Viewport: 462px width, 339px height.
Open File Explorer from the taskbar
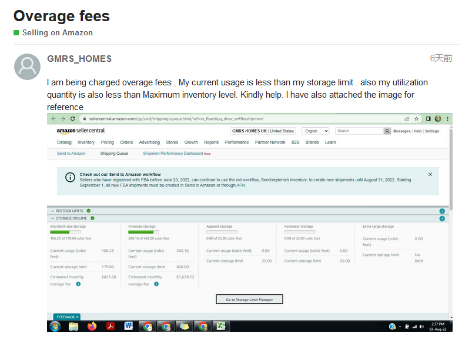[x=73, y=326]
